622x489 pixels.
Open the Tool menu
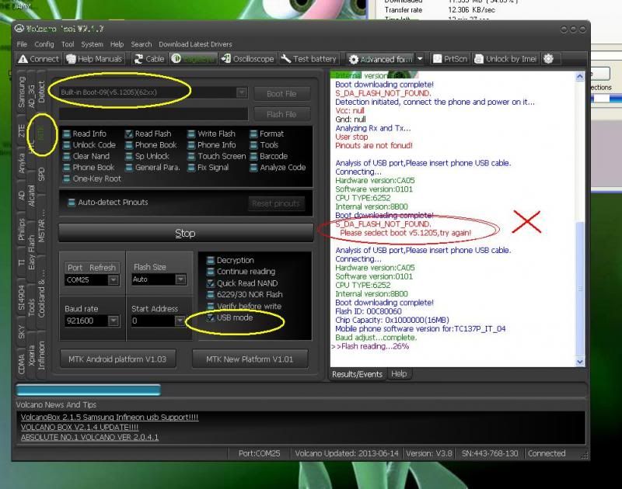[x=68, y=44]
